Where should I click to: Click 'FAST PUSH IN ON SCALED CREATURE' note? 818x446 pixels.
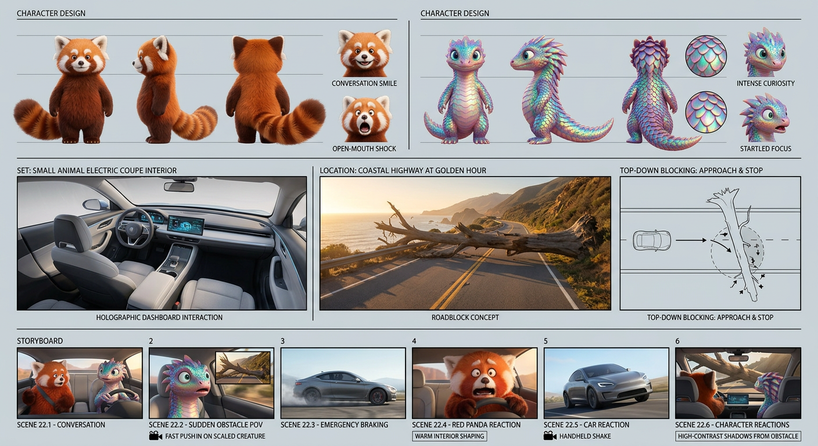click(216, 436)
